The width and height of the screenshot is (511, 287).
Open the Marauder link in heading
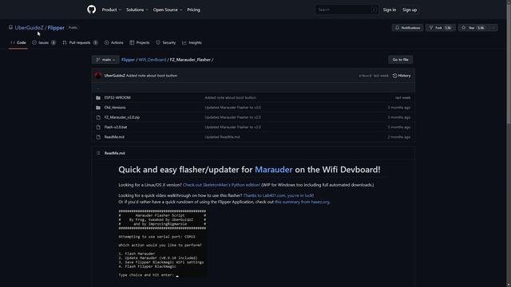click(x=273, y=170)
